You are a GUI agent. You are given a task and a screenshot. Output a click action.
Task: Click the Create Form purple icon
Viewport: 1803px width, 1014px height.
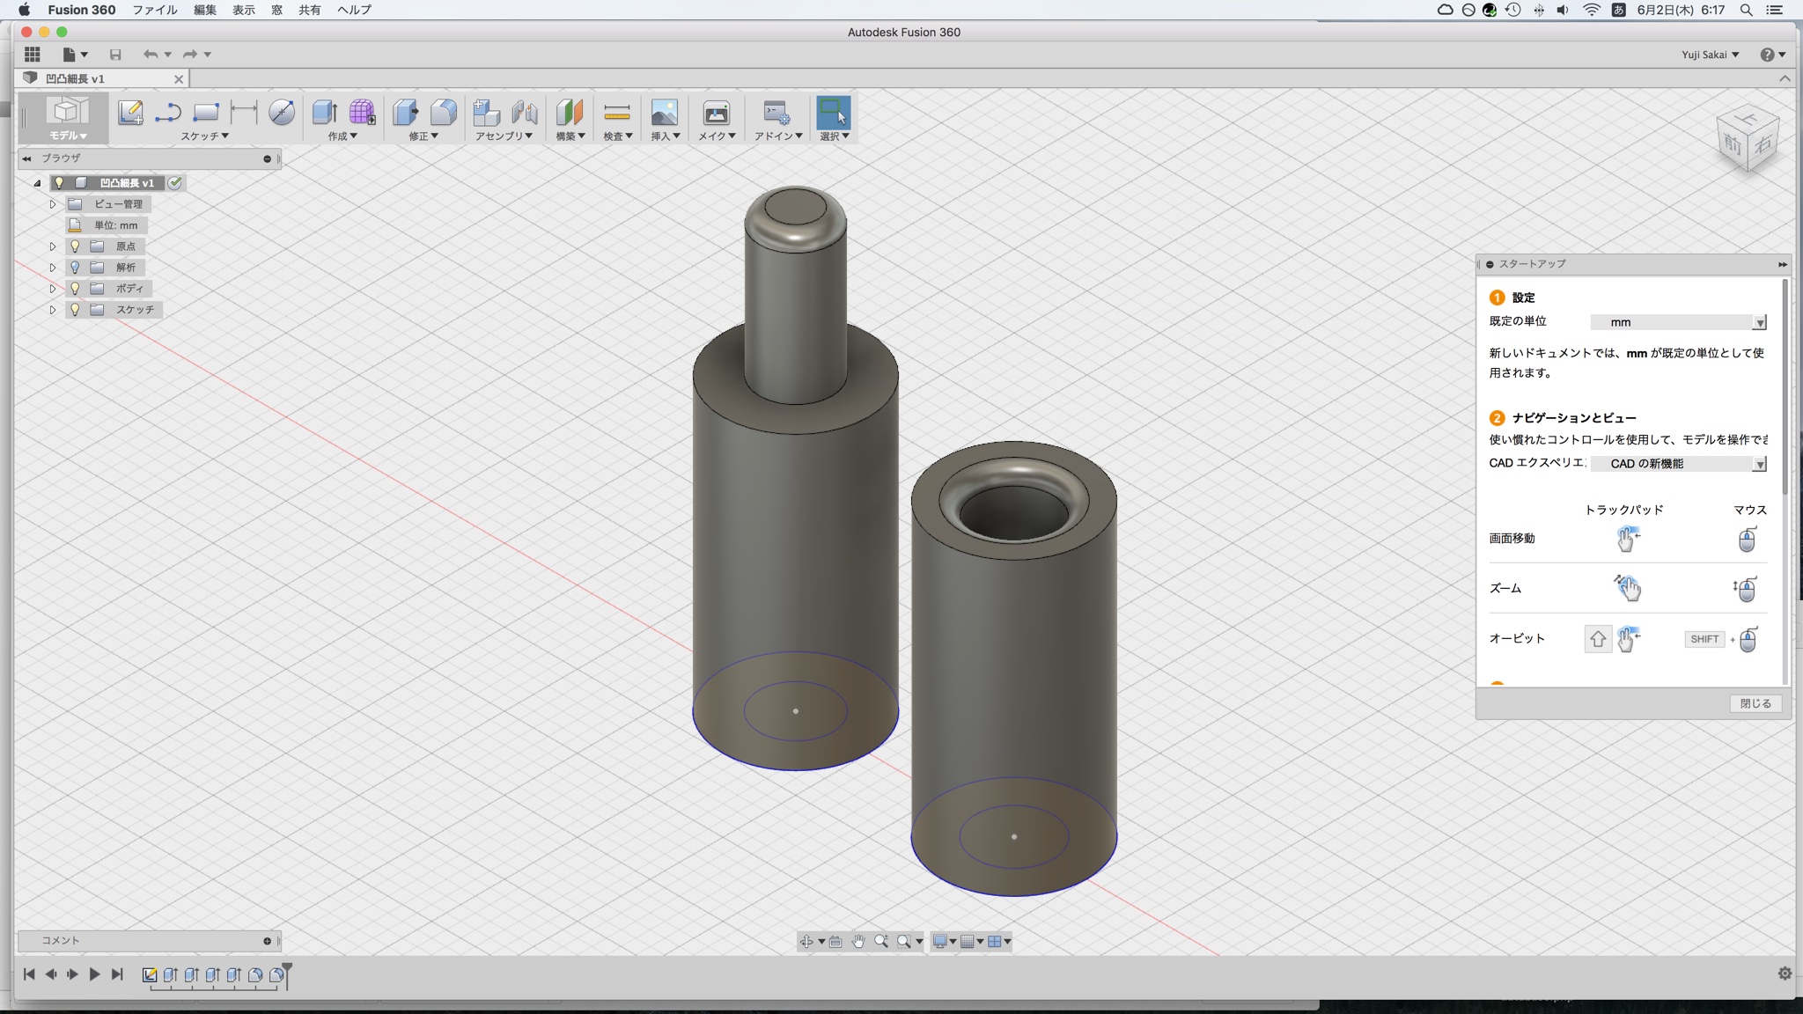point(362,113)
